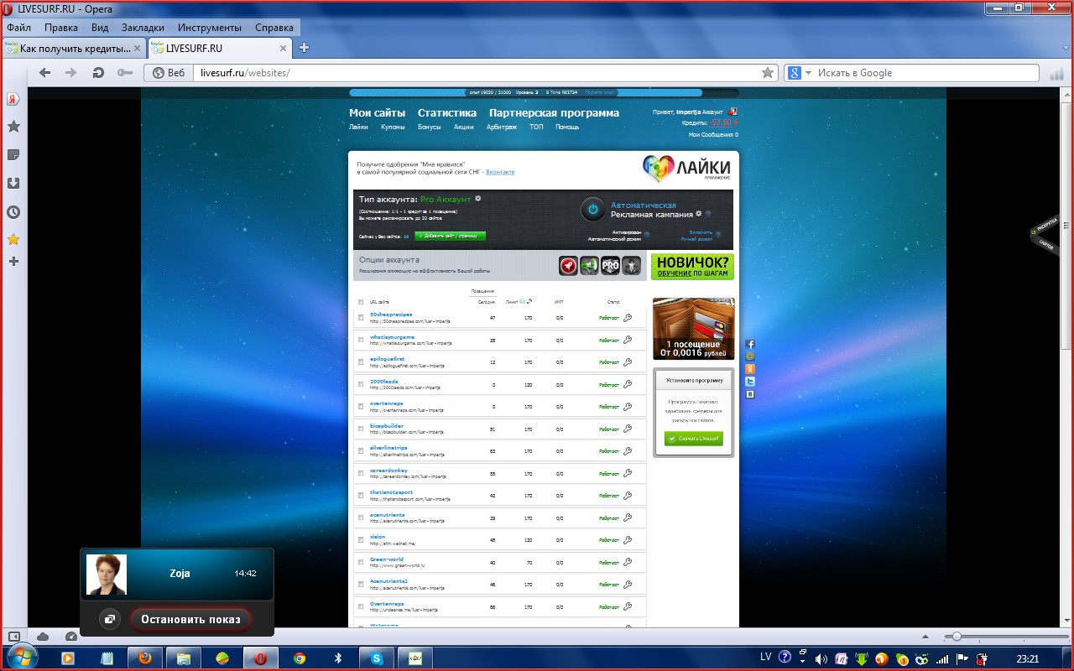Open the wallet advertisement thumbnail
Screen dimensions: 1074x671
[x=694, y=329]
